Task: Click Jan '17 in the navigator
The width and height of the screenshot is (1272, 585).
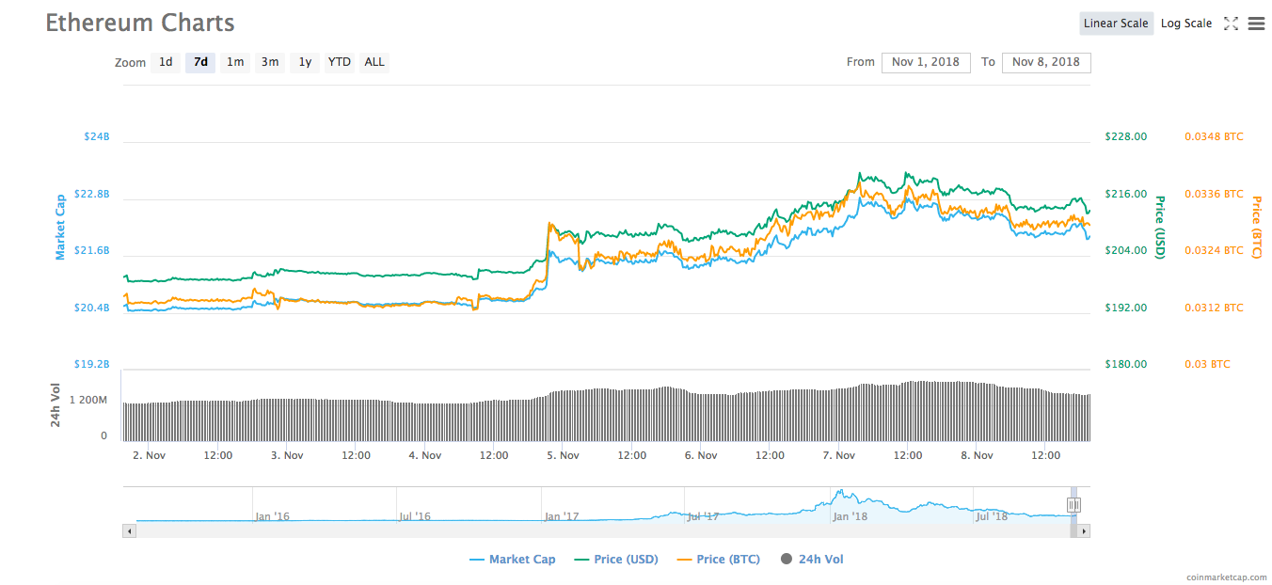Action: (x=561, y=516)
